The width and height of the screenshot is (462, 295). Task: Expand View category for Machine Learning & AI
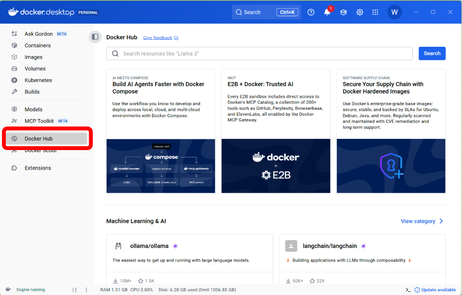(422, 221)
